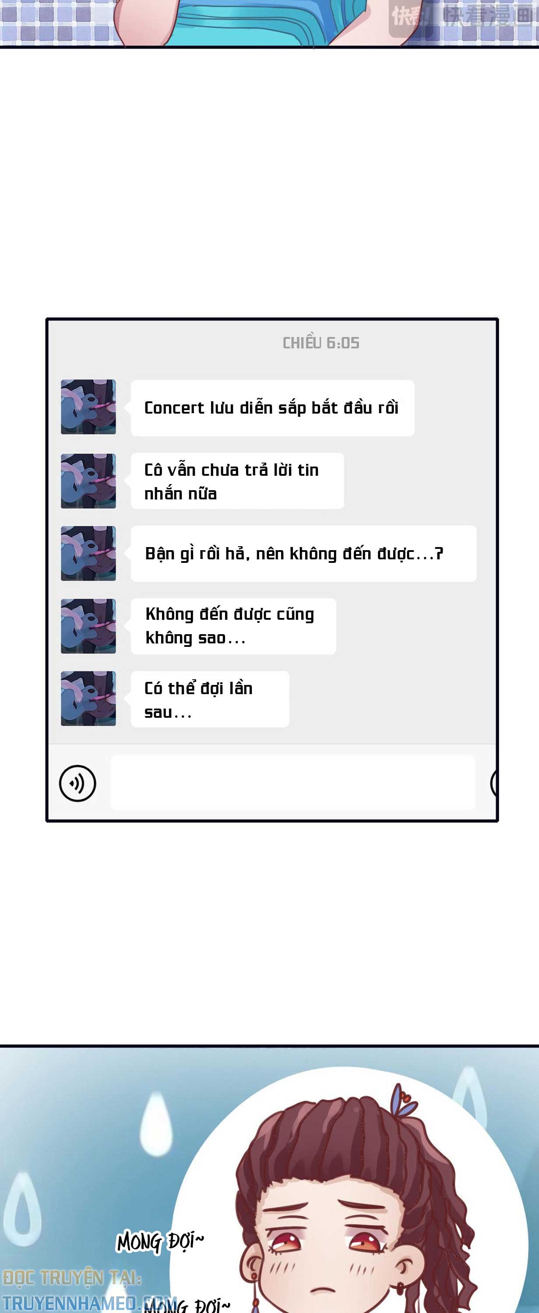The height and width of the screenshot is (1313, 539).
Task: Tap avatar next to 'Cô vẫn chưa trả lời'
Action: pos(88,481)
